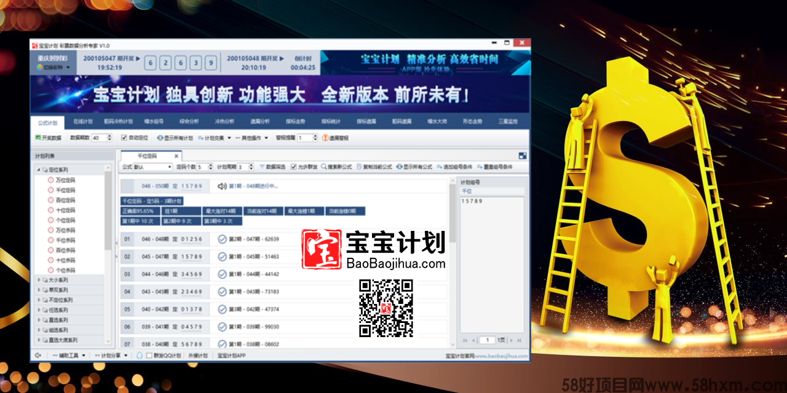Open the 计划交集 dropdown
Screen dimensions: 787x393
(215, 138)
